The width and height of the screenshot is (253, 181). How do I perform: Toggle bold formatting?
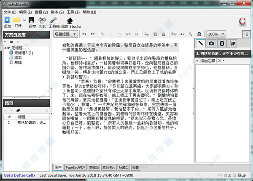coord(102,34)
